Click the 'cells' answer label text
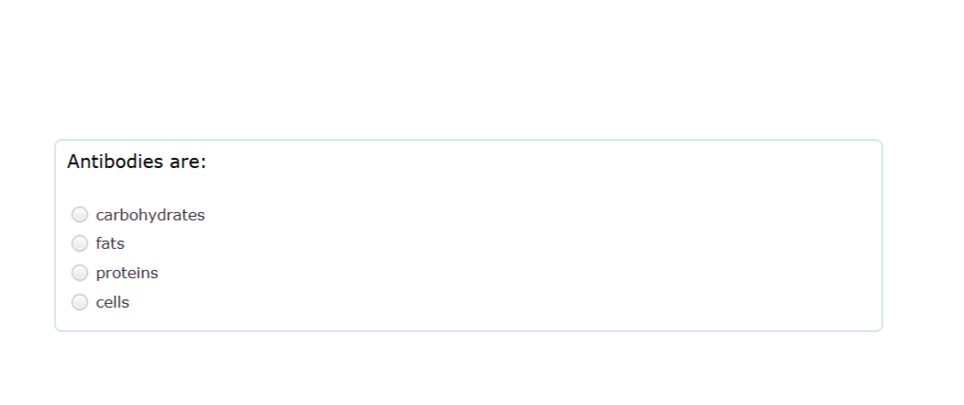The height and width of the screenshot is (405, 964). [x=113, y=302]
